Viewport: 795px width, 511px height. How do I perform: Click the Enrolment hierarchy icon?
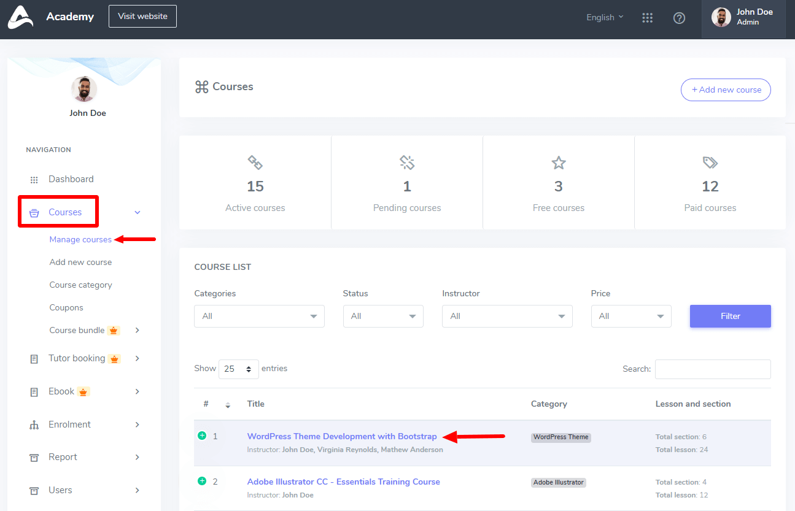pyautogui.click(x=34, y=425)
